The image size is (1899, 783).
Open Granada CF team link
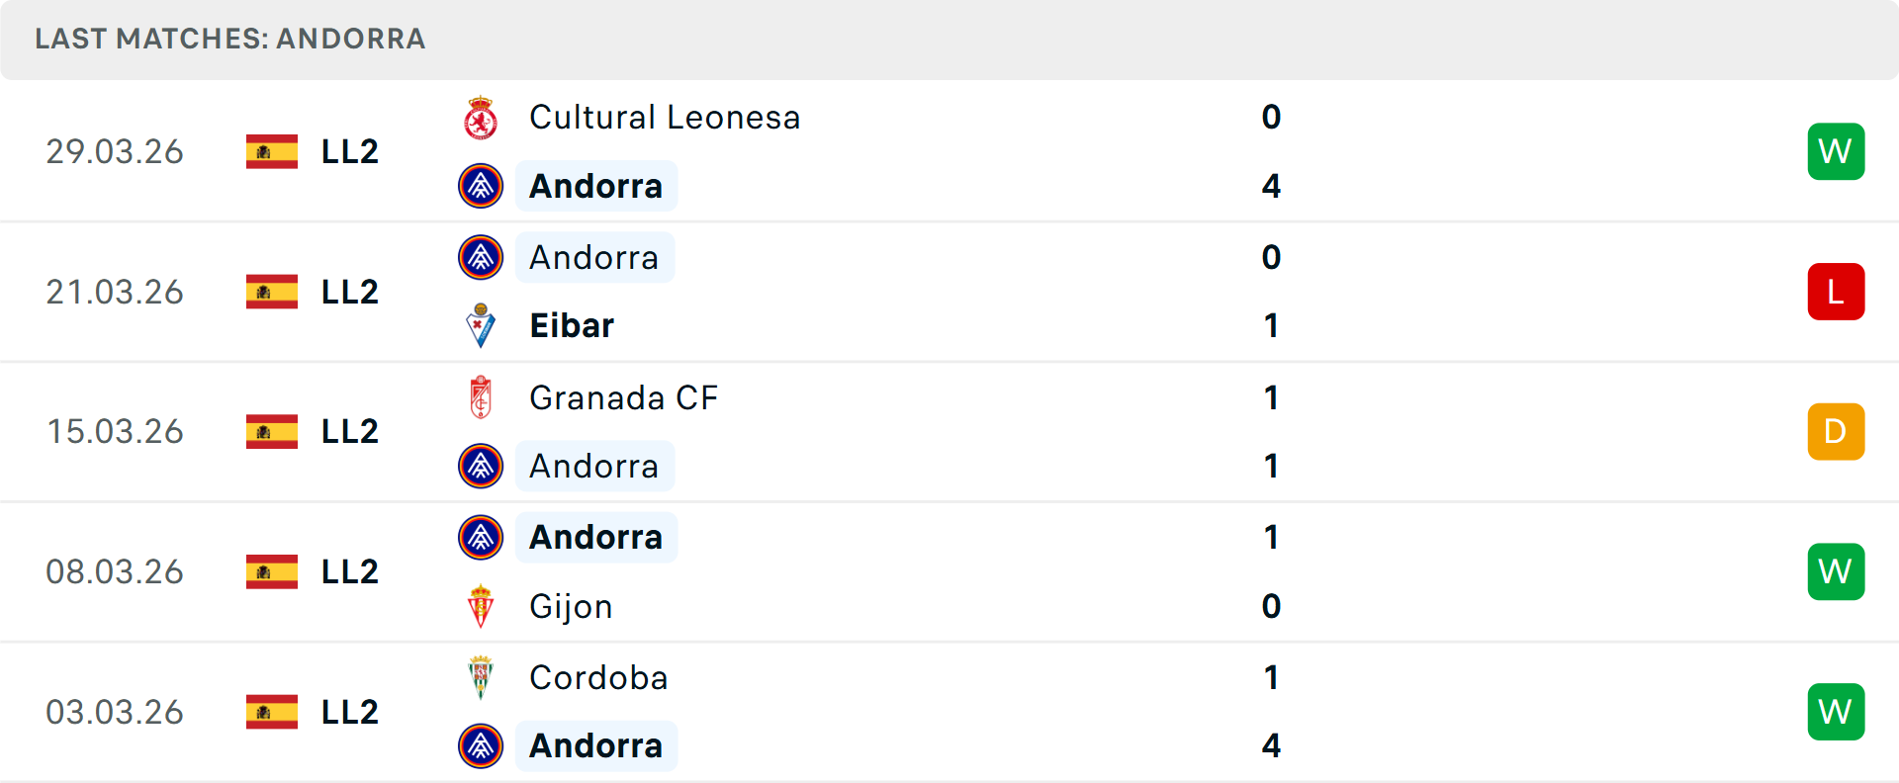coord(623,397)
